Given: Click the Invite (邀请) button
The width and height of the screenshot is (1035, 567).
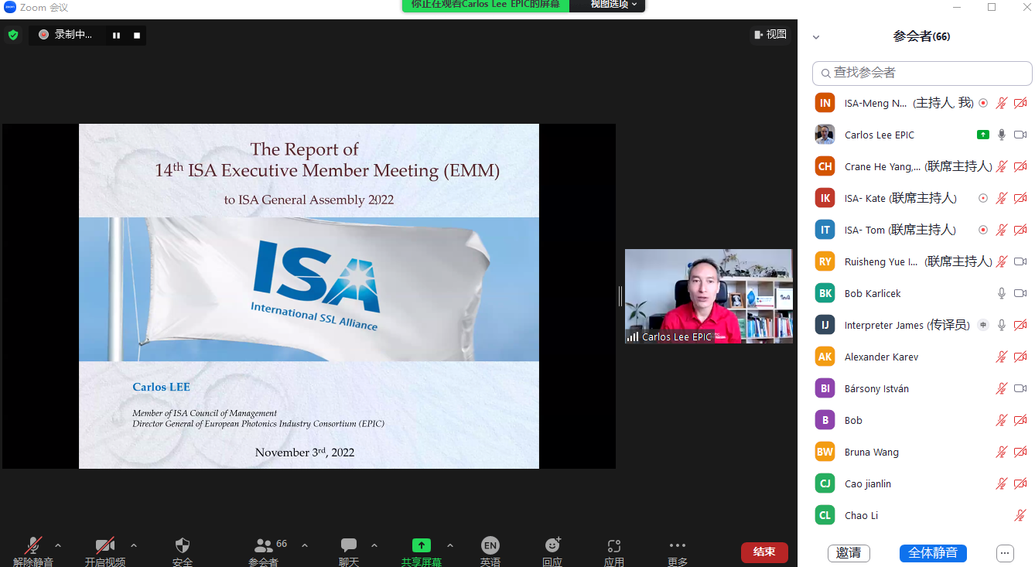Looking at the screenshot, I should click(849, 553).
